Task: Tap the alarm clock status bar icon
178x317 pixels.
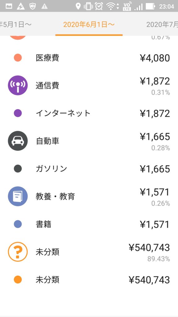Action: point(99,6)
